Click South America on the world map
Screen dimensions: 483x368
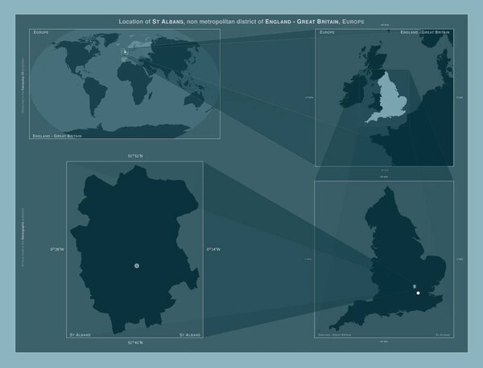(93, 96)
